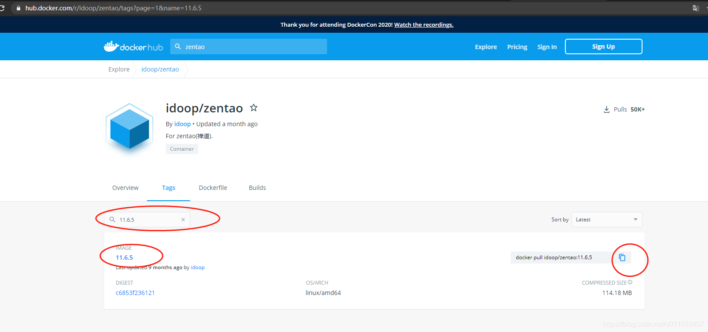Open the Builds tab
Screen dimensions: 708x332
257,188
